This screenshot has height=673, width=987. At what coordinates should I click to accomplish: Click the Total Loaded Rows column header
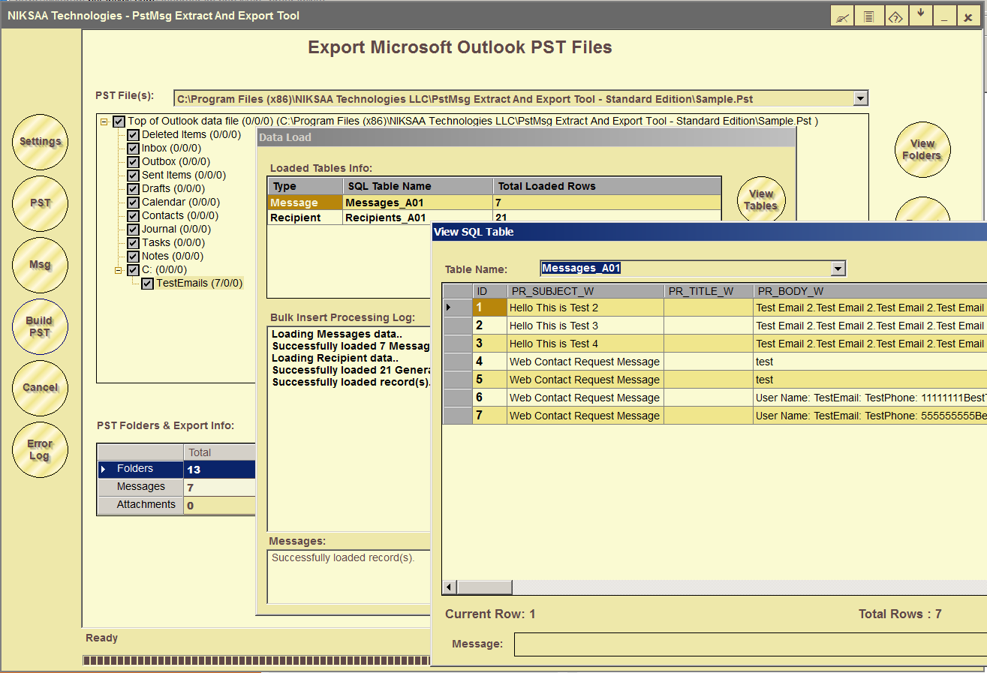click(x=607, y=186)
